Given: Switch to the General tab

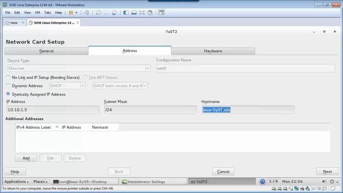Looking at the screenshot, I should [47, 51].
